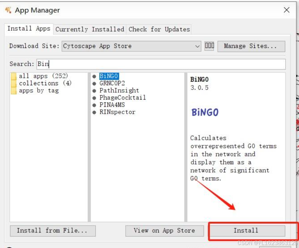Select PathInsight in the app list

(119, 90)
